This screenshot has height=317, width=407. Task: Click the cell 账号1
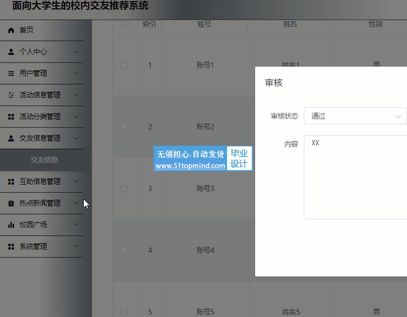click(205, 65)
